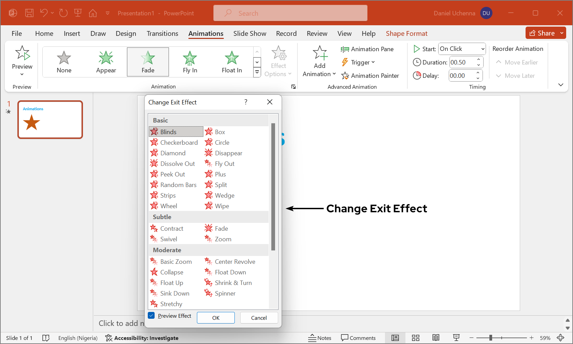Click OK in Change Exit Effect dialog

click(x=216, y=318)
